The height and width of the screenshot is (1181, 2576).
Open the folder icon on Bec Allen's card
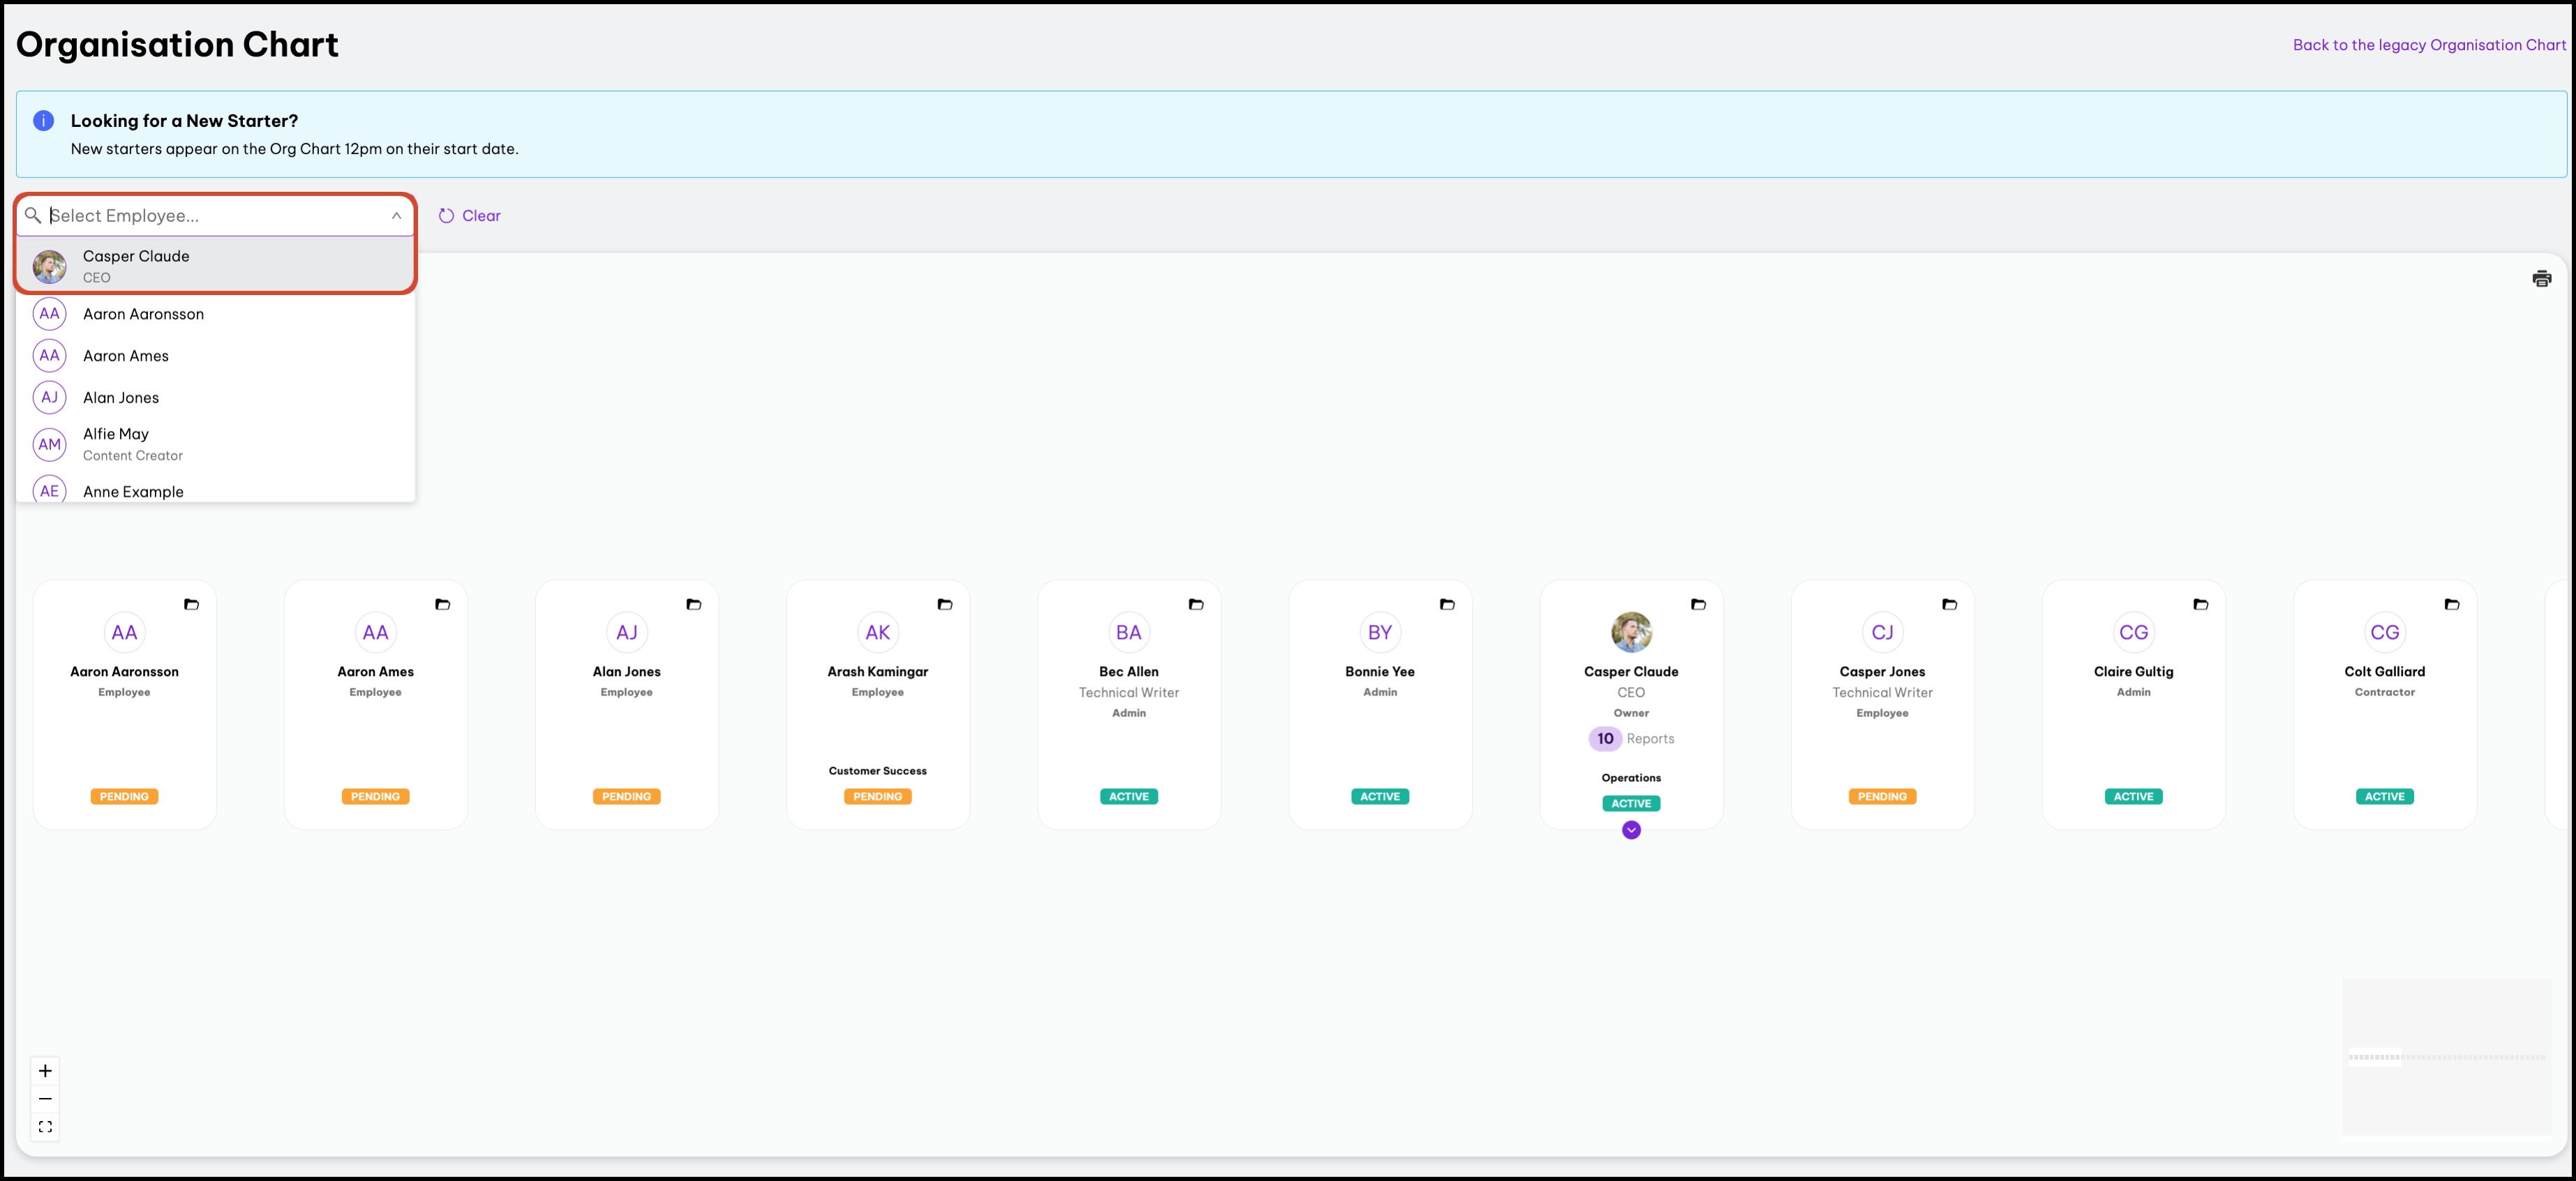coord(1195,605)
